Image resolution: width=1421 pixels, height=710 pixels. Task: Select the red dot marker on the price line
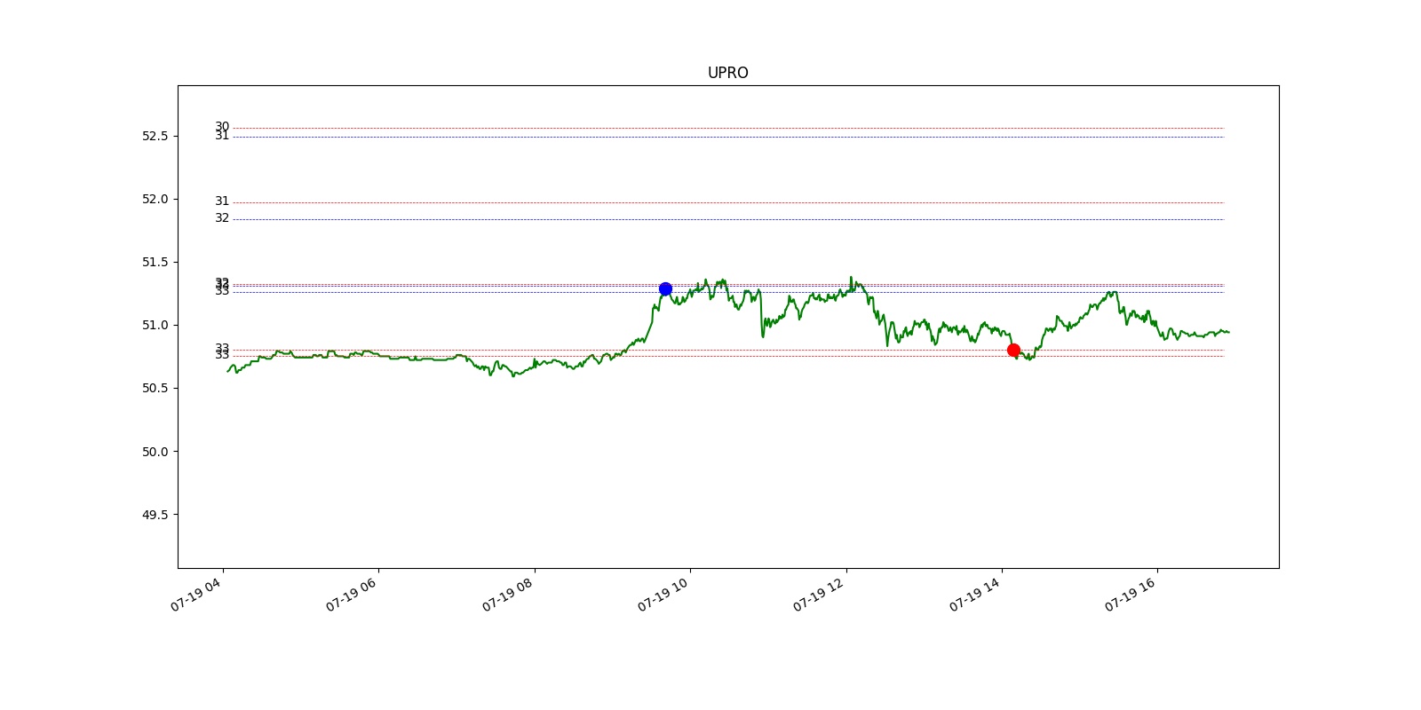(1013, 350)
